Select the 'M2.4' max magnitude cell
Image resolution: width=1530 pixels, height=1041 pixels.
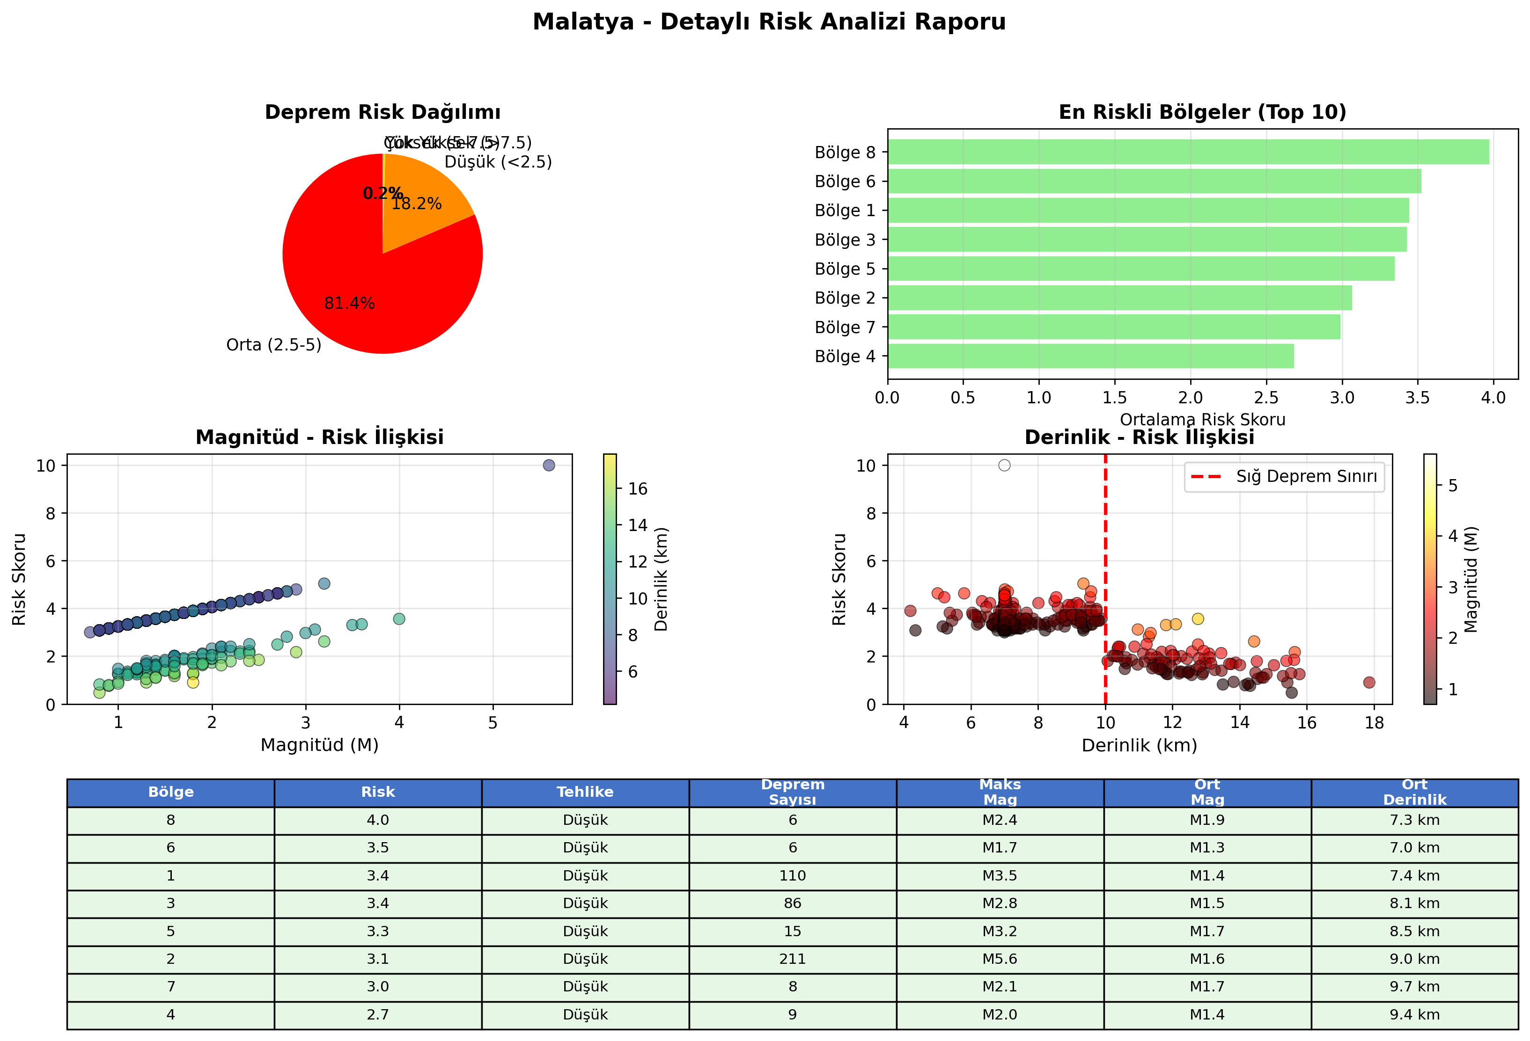click(x=1000, y=820)
